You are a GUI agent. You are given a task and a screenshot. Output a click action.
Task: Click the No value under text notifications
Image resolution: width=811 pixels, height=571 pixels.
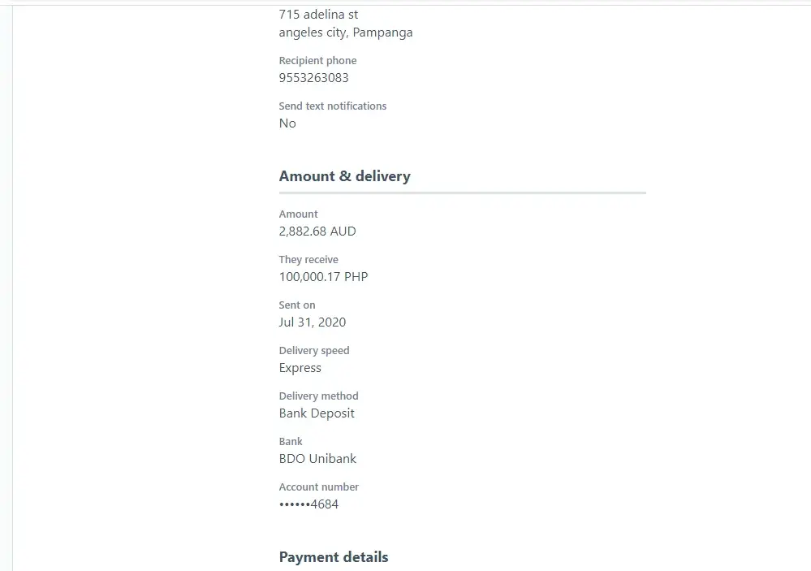click(x=287, y=123)
